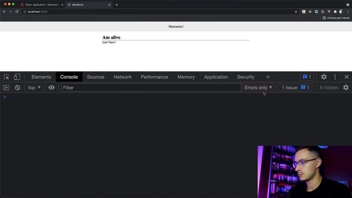The image size is (352, 198).
Task: Switch to the Console tab
Action: [x=69, y=77]
